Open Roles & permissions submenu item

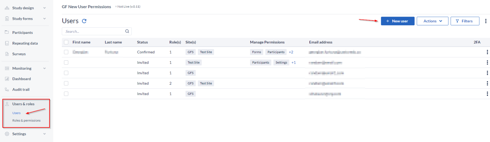26,120
